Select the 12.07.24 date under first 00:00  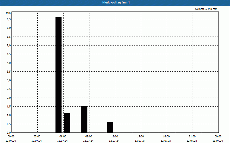pyautogui.click(x=11, y=141)
